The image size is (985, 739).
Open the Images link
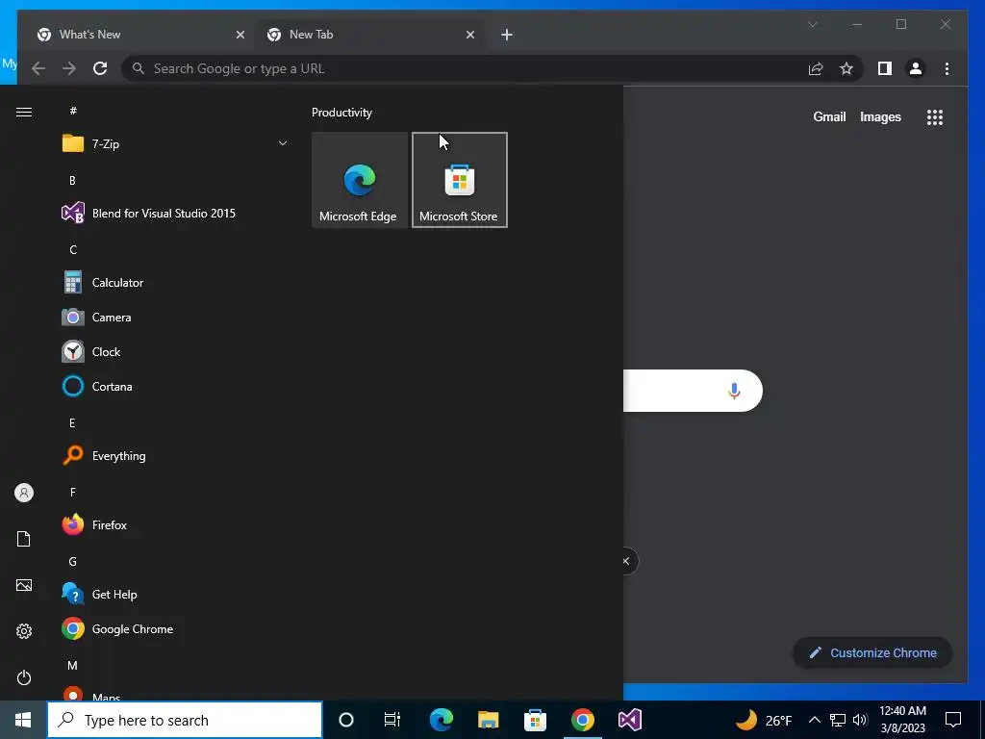(x=880, y=116)
